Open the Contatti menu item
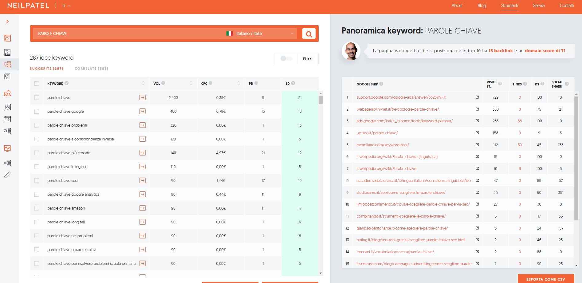582x283 pixels. pyautogui.click(x=567, y=6)
